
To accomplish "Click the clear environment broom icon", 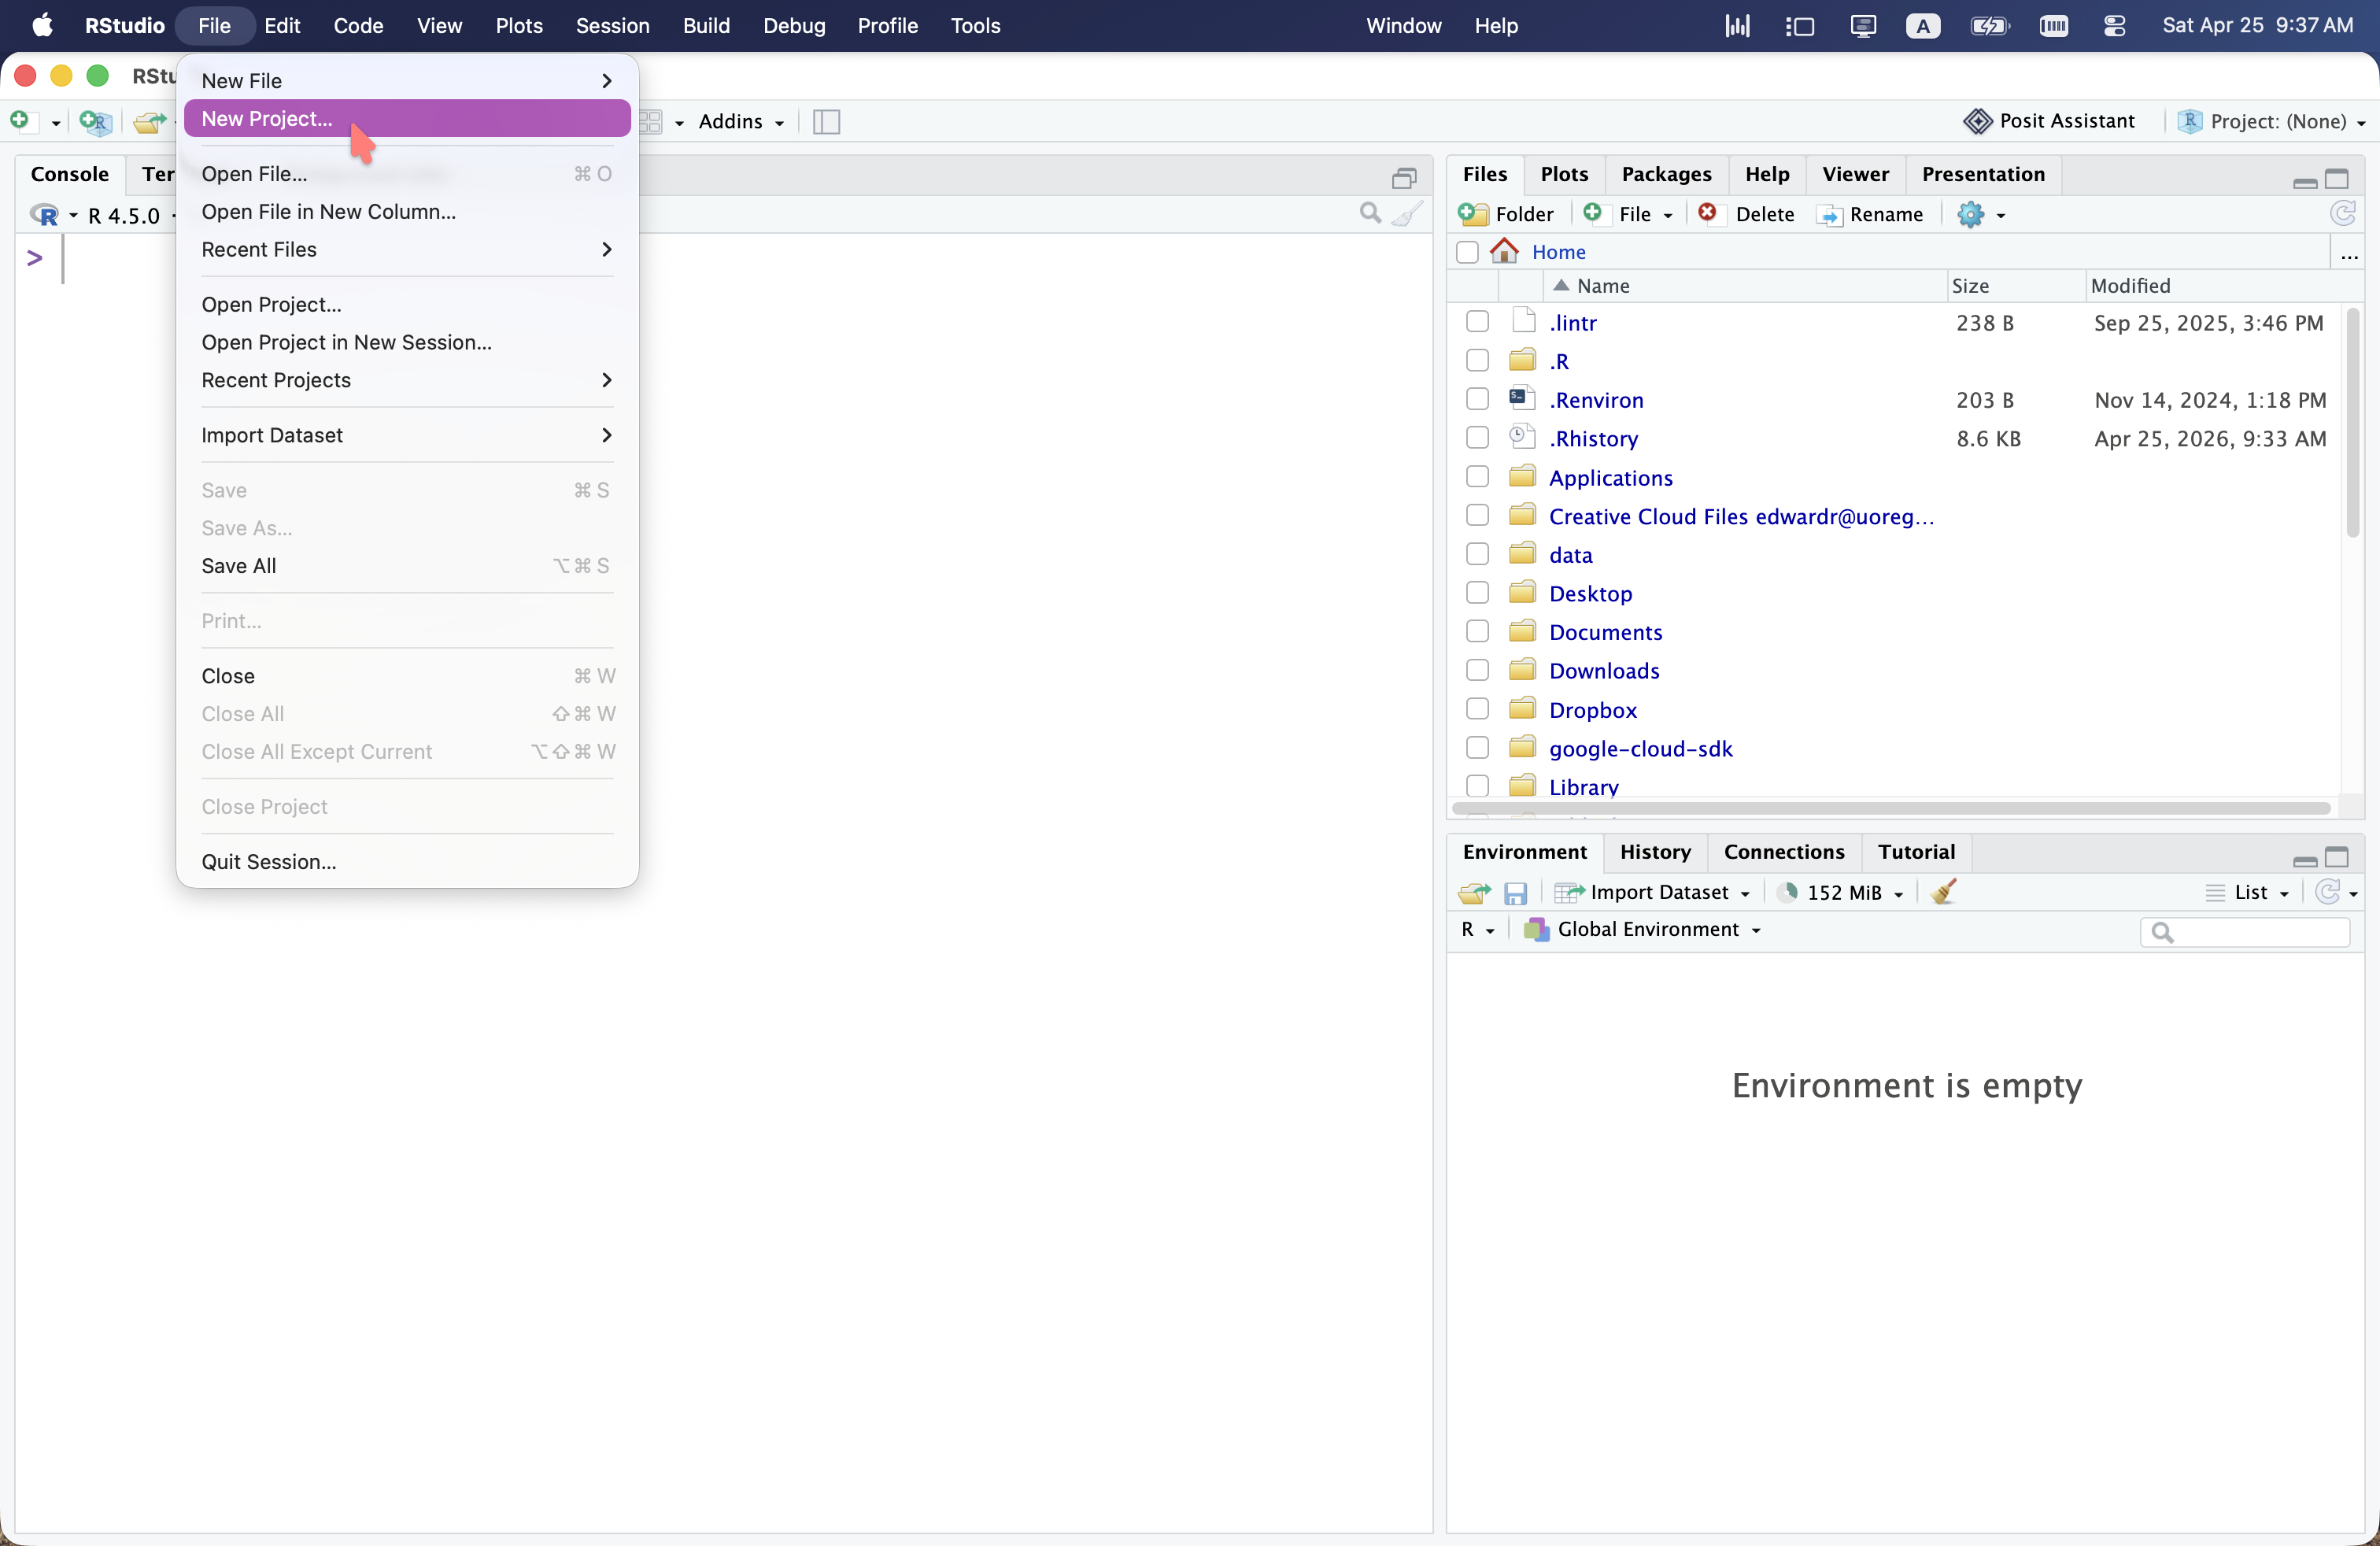I will pyautogui.click(x=1943, y=892).
